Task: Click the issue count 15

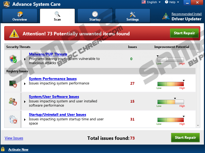Action: (132, 101)
